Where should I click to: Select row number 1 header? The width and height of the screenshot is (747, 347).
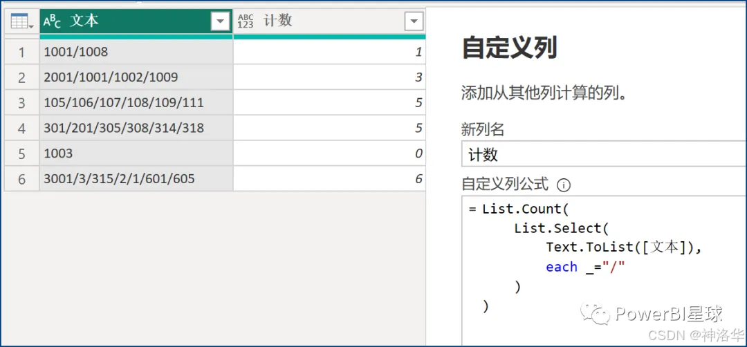(x=21, y=52)
